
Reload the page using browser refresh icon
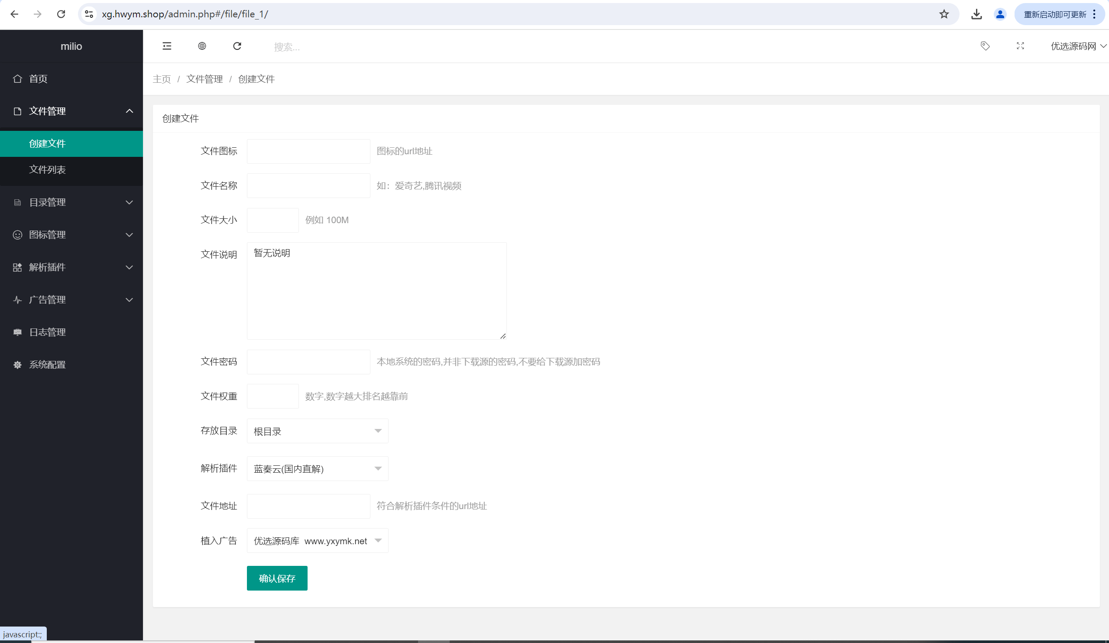pyautogui.click(x=61, y=14)
